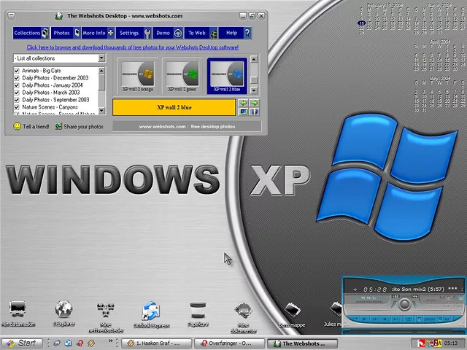
Task: Click the first quick launch icon beside Start
Action: coord(57,343)
